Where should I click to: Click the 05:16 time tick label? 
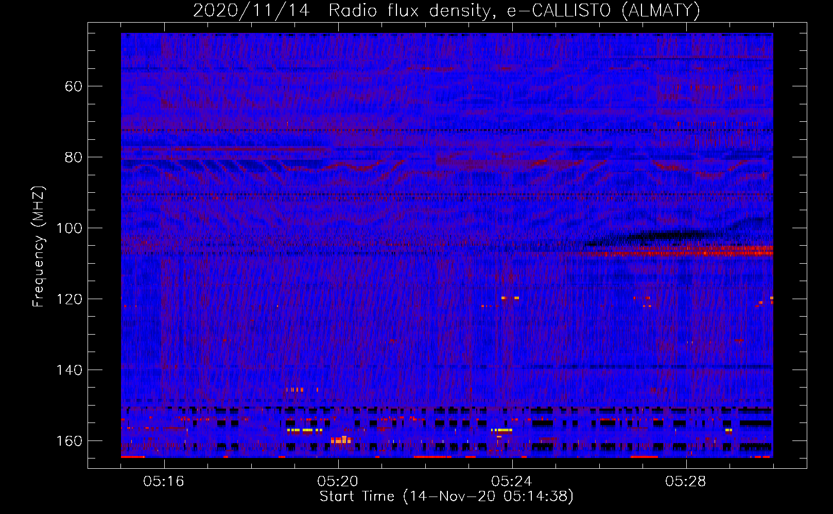(x=164, y=482)
